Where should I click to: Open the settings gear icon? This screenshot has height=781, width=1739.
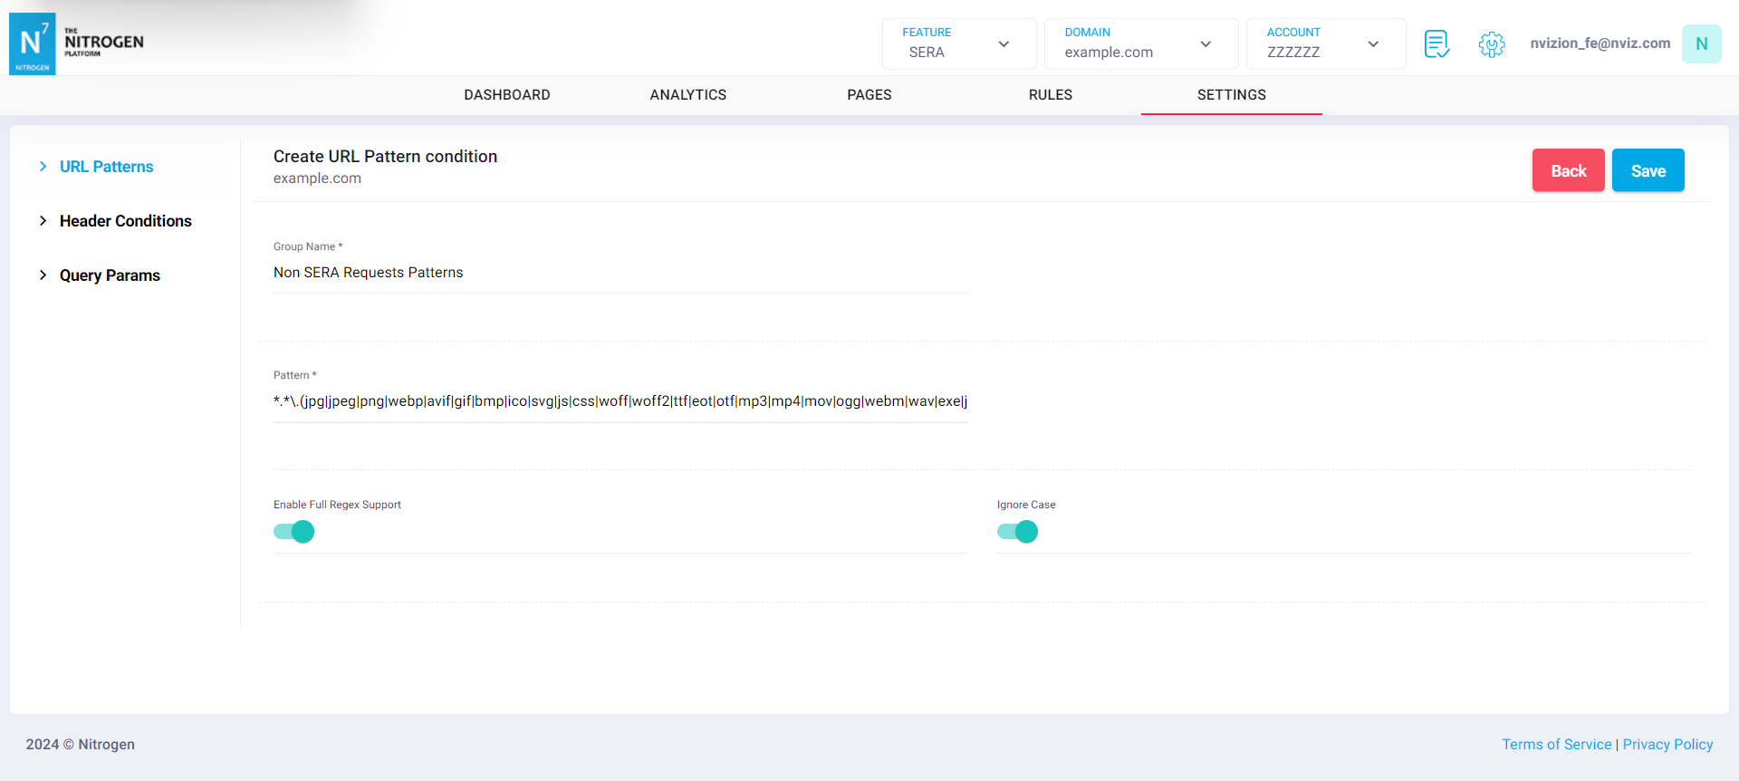(x=1491, y=43)
